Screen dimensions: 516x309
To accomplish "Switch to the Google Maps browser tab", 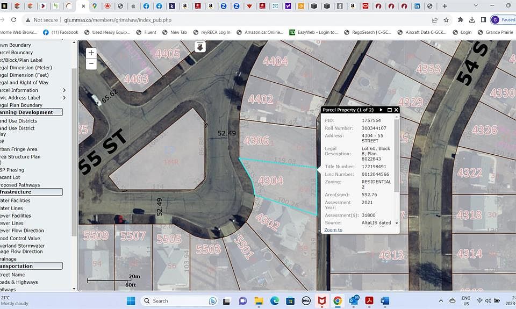I will [95, 6].
